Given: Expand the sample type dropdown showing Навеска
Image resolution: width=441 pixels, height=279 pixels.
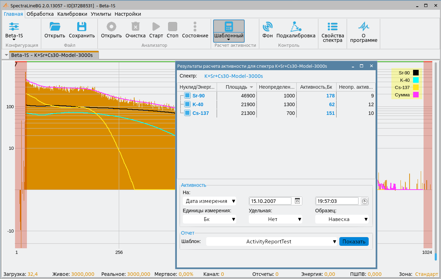Looking at the screenshot, I should click(342, 219).
